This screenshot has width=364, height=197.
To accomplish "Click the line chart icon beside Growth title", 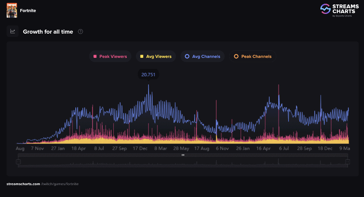I will pyautogui.click(x=12, y=31).
